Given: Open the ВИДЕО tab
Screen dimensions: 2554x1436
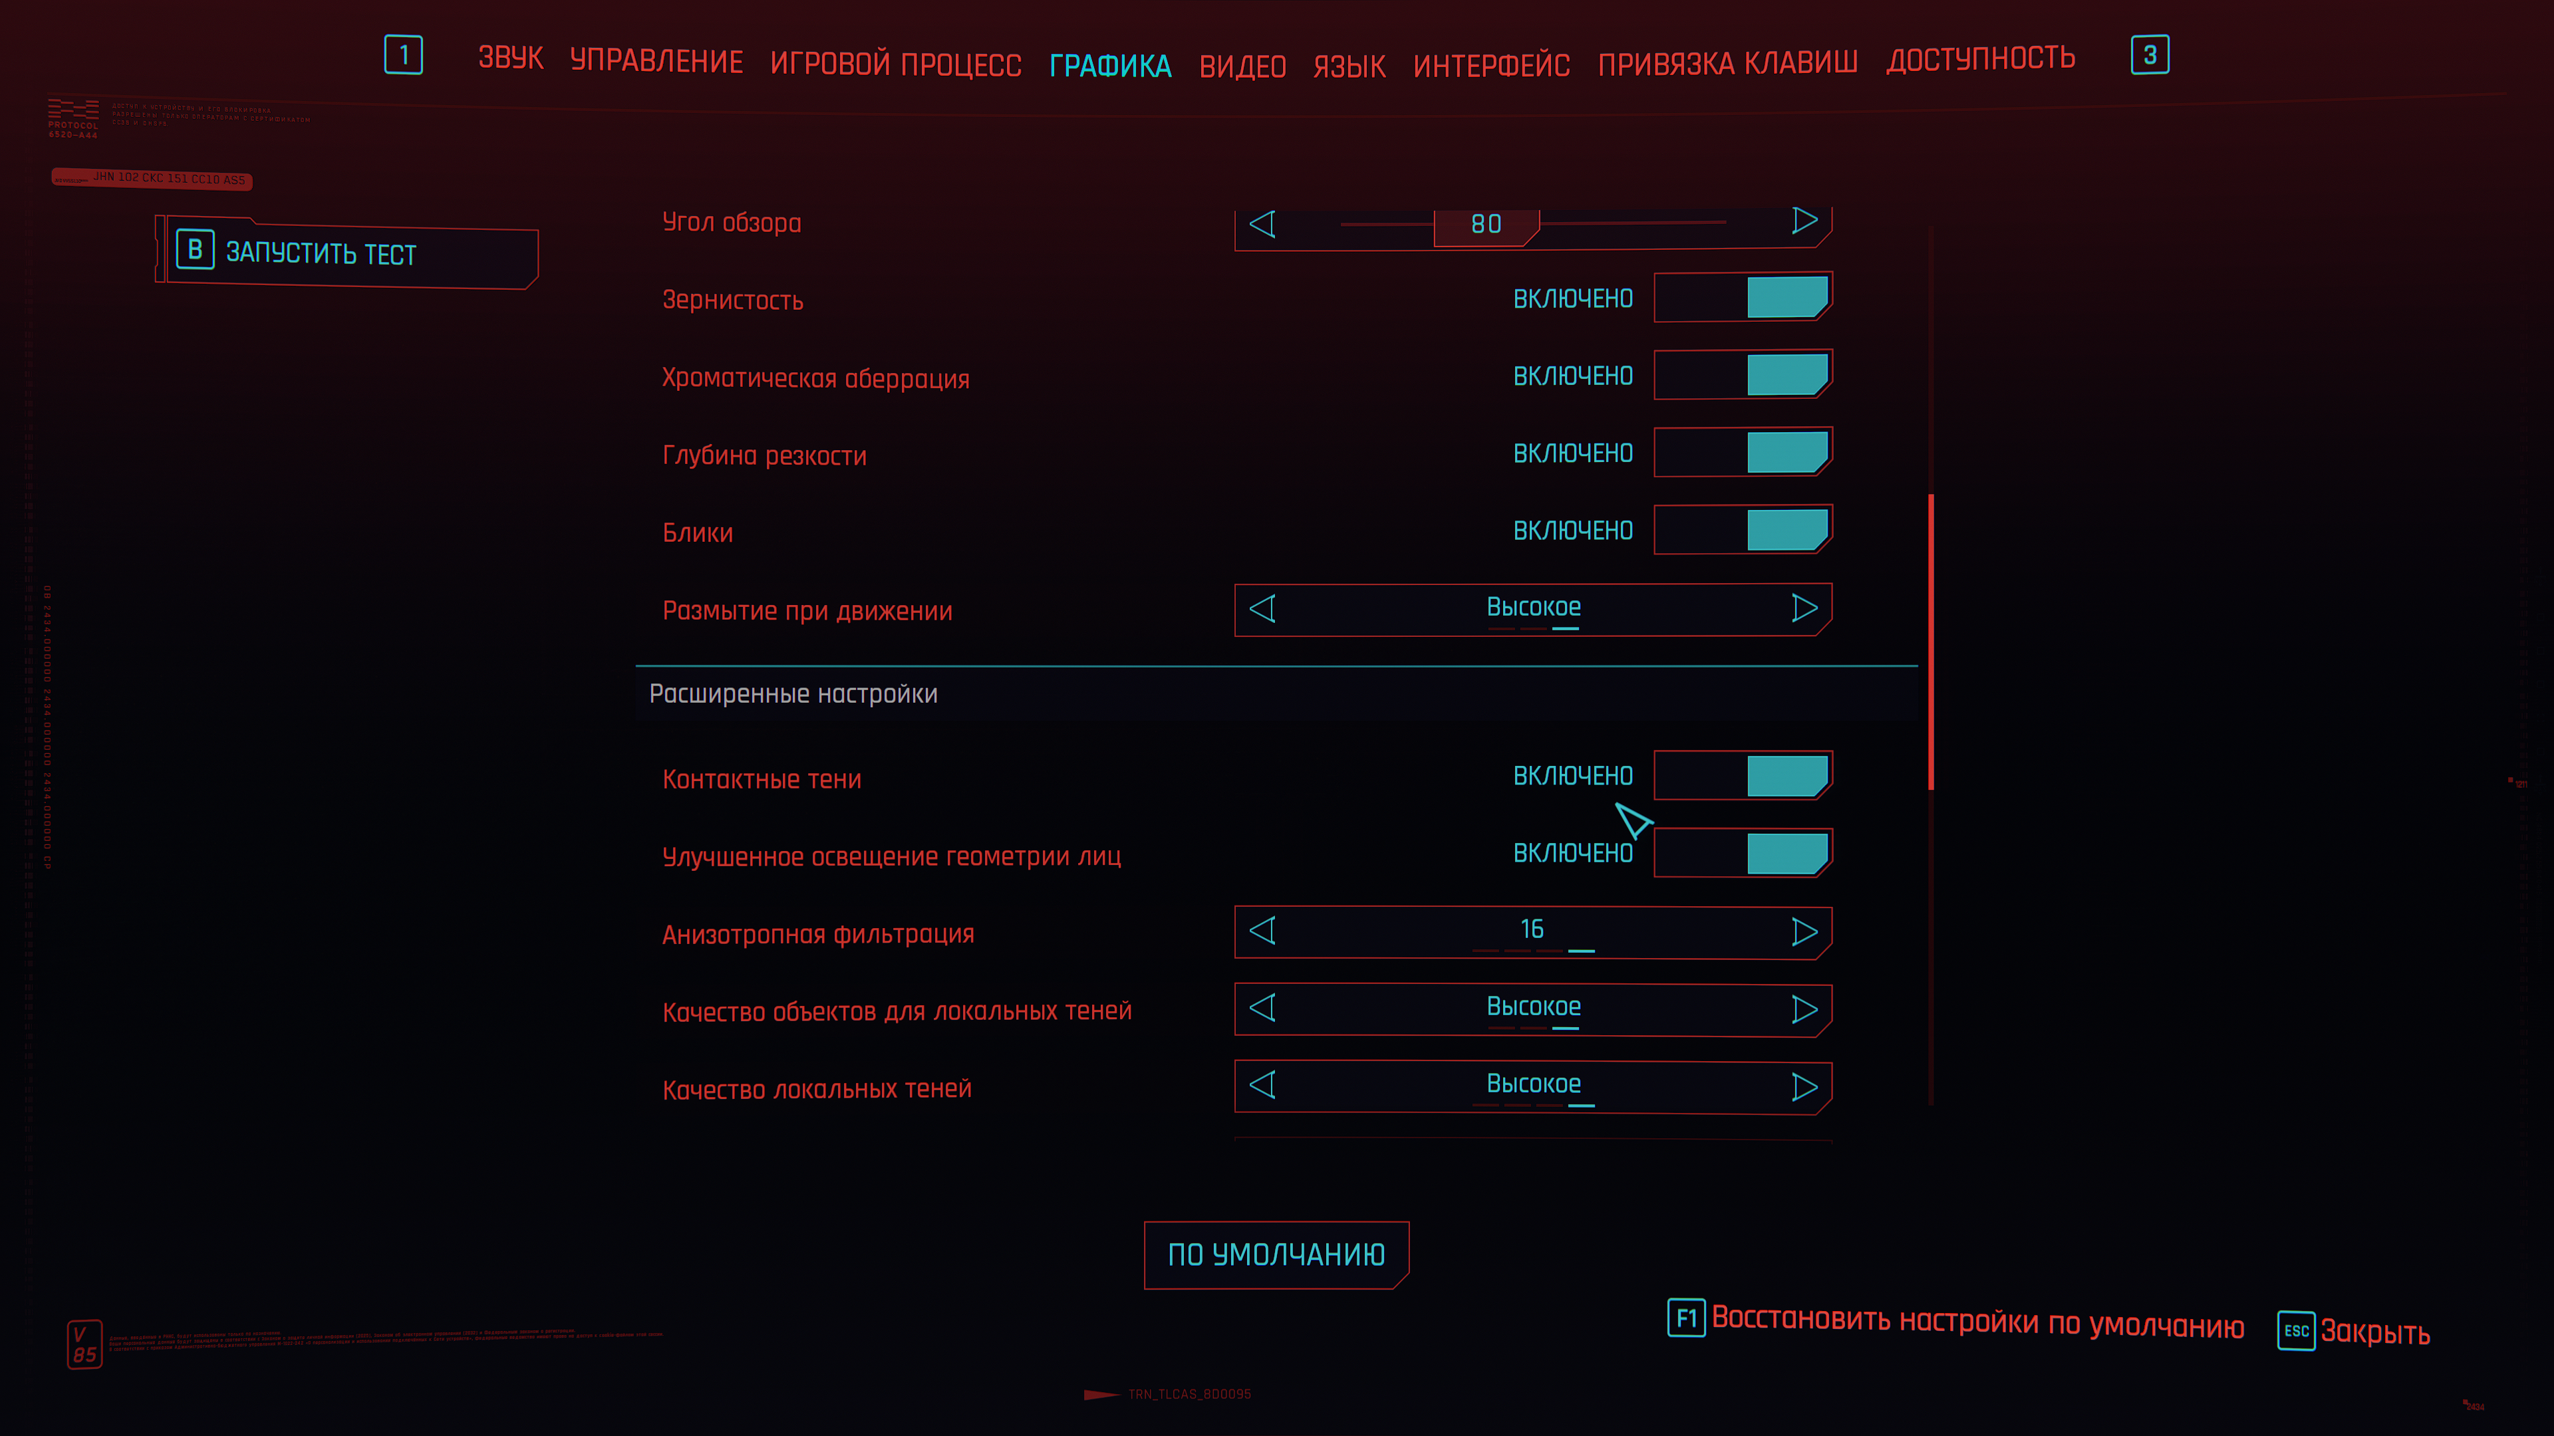Looking at the screenshot, I should coord(1242,65).
